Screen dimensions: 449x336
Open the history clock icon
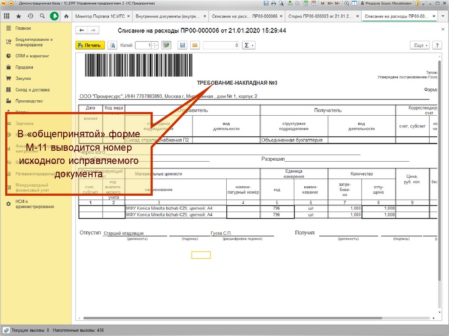coord(30,16)
